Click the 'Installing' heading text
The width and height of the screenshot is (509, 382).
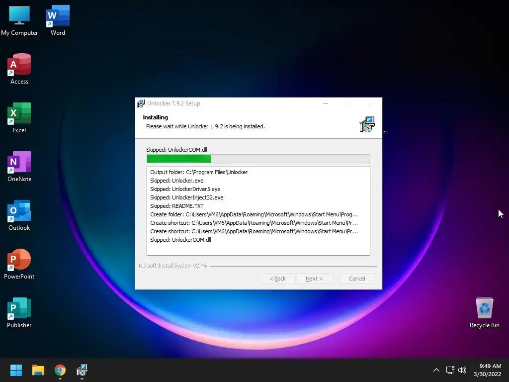coord(156,117)
